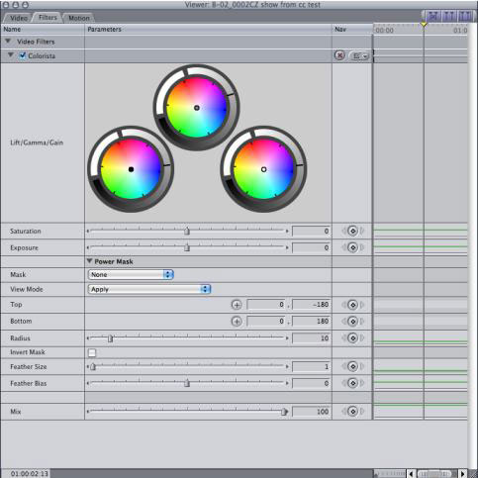The width and height of the screenshot is (478, 478).
Task: Click the Radius value field showing 10
Action: tap(311, 338)
